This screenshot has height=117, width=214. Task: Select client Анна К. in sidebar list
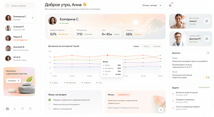coord(19,58)
